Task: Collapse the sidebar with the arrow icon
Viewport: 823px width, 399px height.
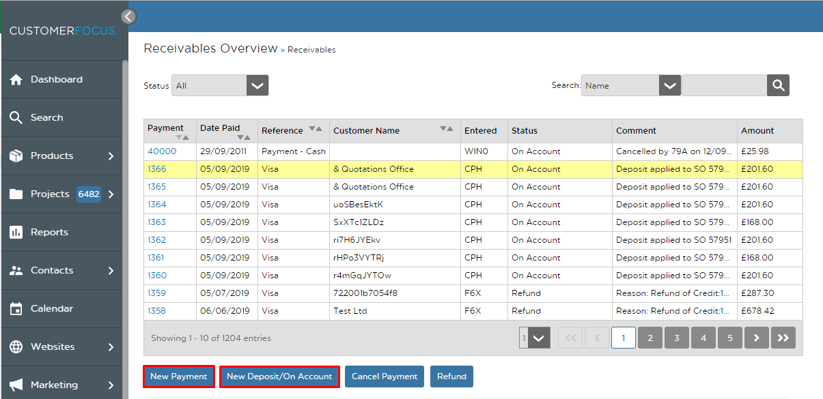Action: tap(128, 16)
